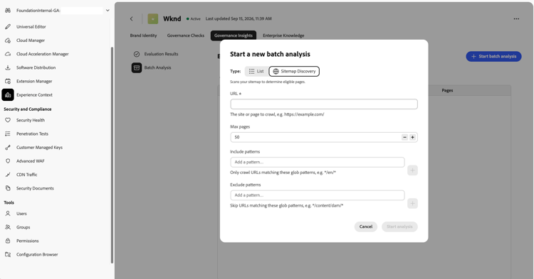Open Evaluation Results in side menu

coord(161,54)
